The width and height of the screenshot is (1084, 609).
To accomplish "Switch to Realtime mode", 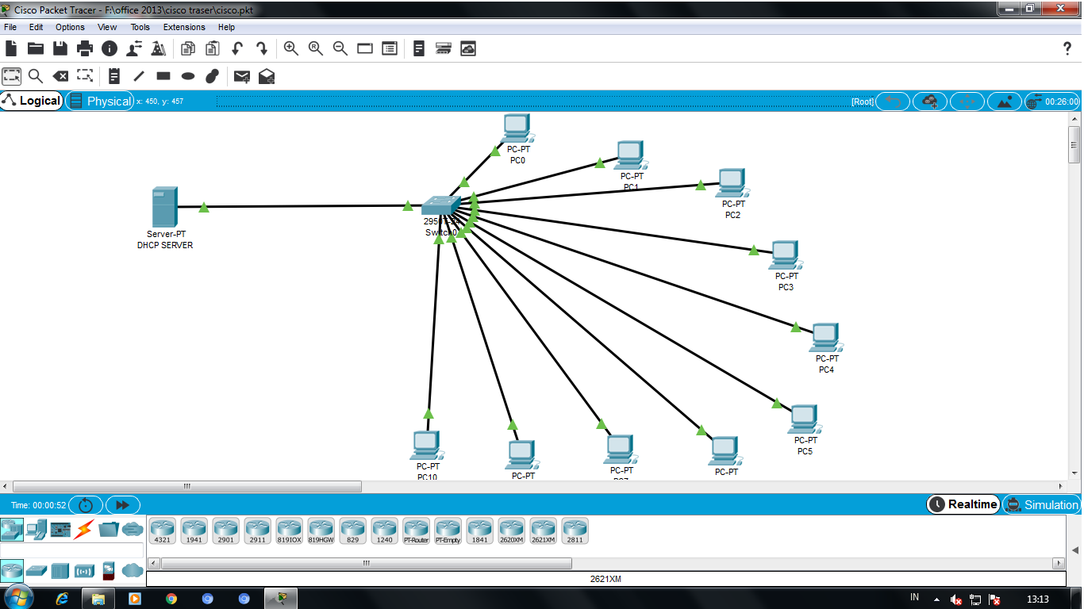I will click(x=963, y=504).
